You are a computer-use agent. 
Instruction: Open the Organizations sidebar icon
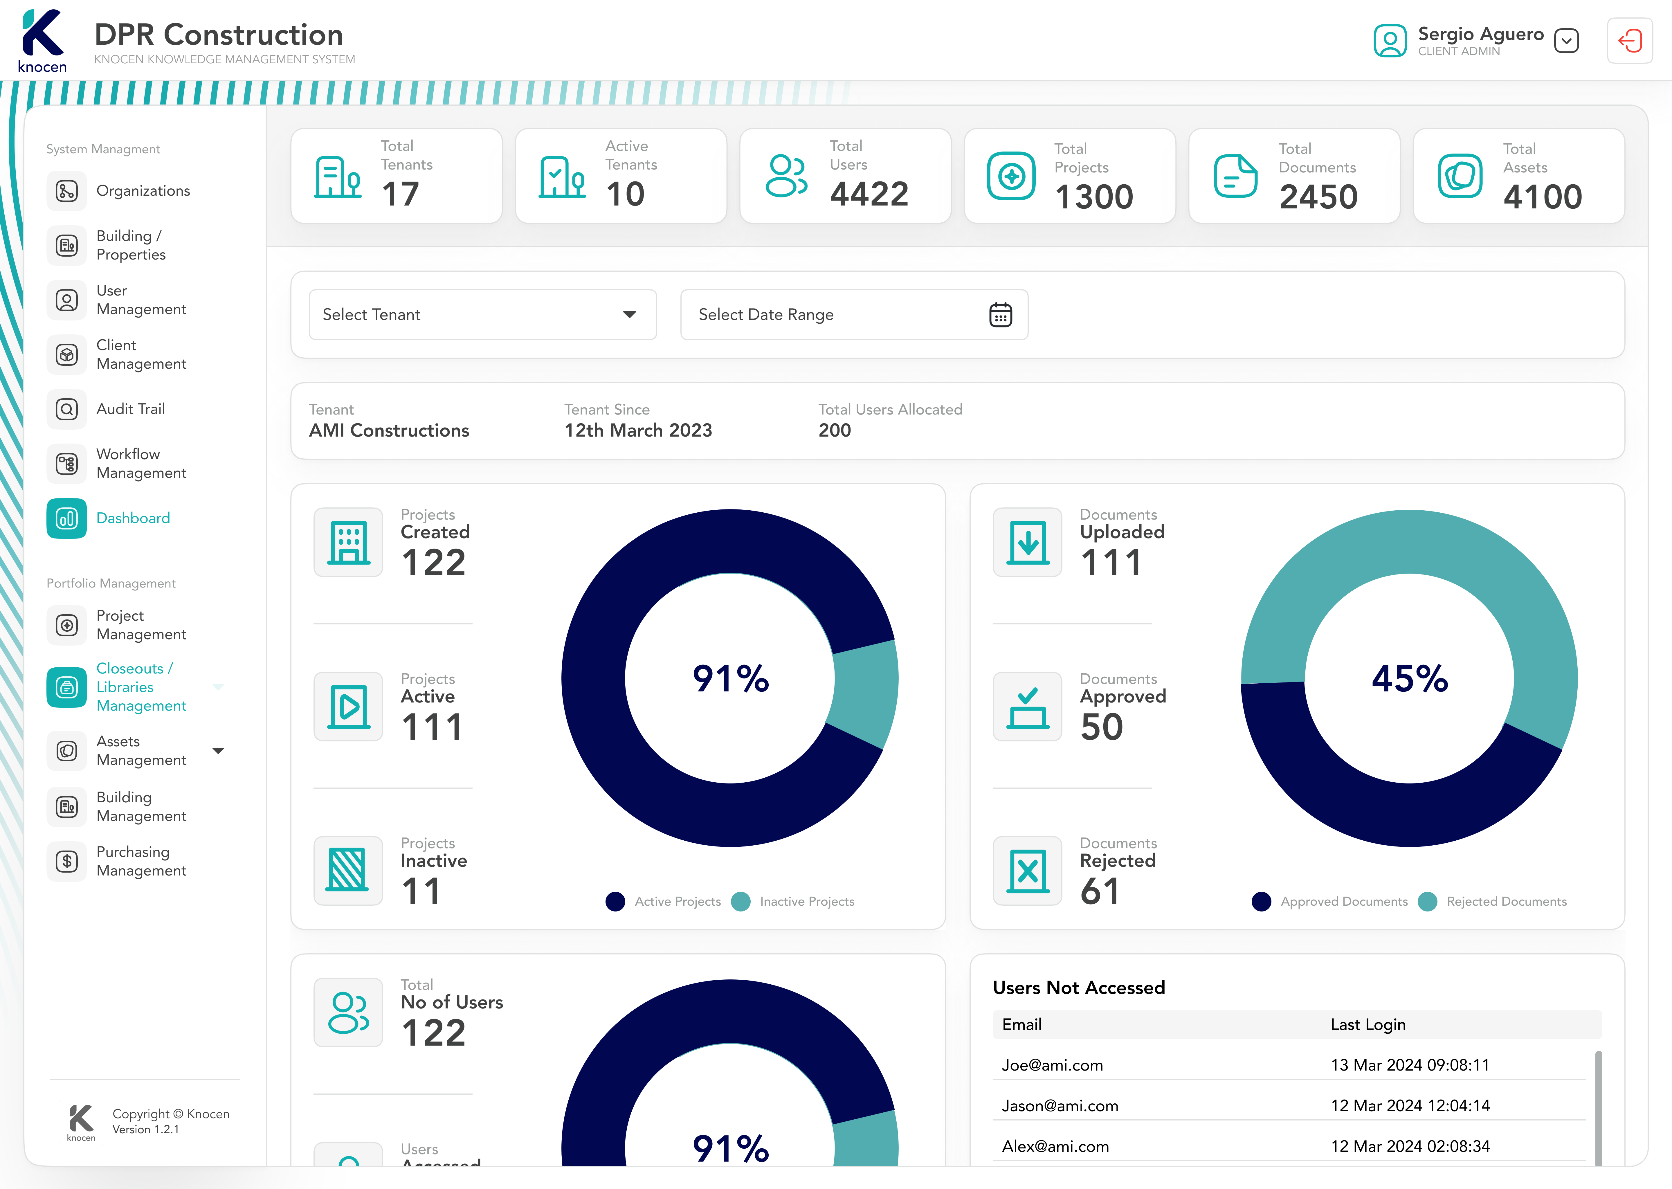[x=66, y=191]
